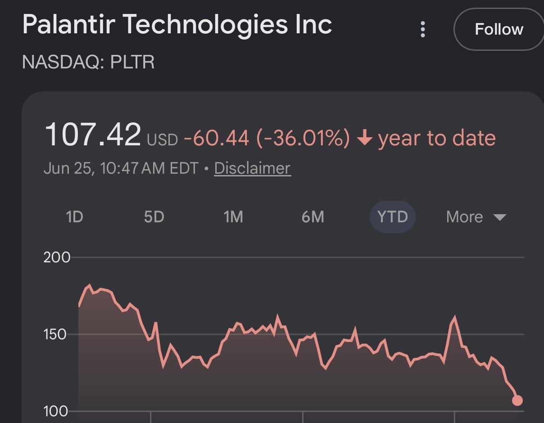Viewport: 544px width, 423px height.
Task: Select the 1M time range
Action: (233, 217)
